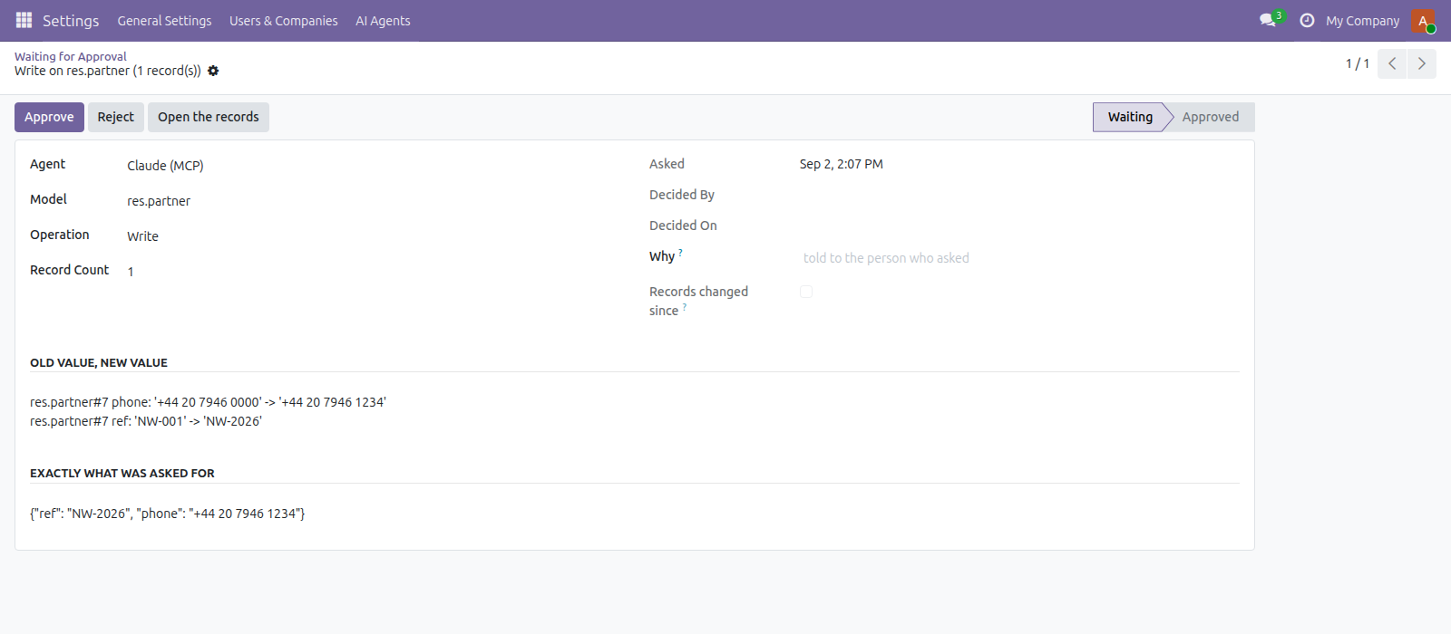Image resolution: width=1451 pixels, height=634 pixels.
Task: Select the Approved status stage
Action: (1210, 117)
